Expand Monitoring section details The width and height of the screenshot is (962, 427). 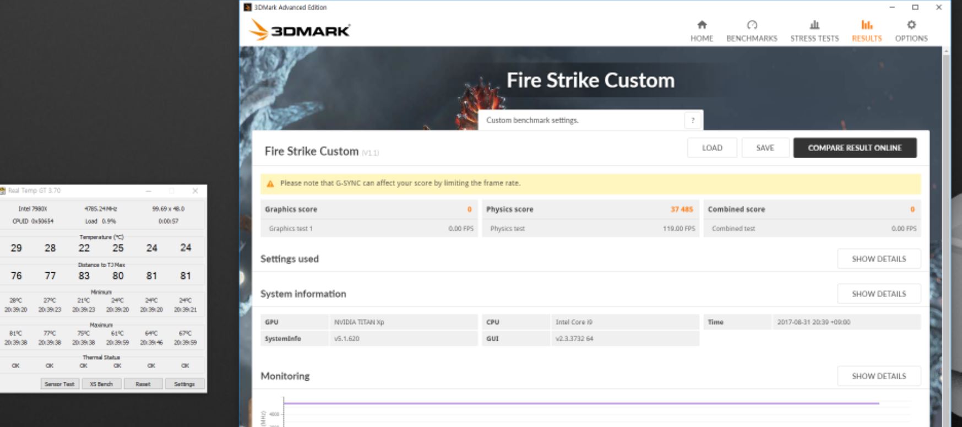878,376
